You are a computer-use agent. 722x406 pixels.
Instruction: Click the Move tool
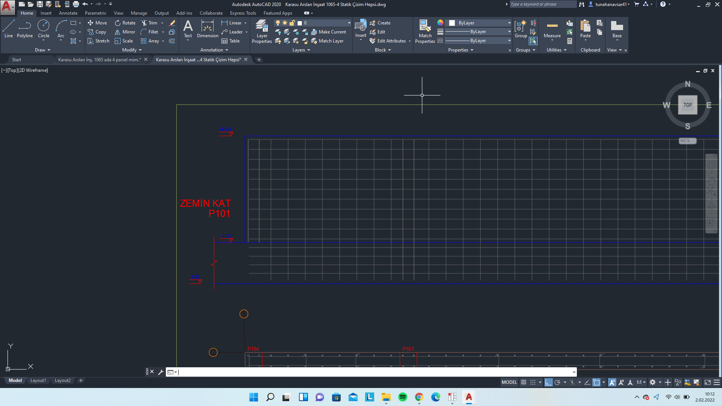97,23
